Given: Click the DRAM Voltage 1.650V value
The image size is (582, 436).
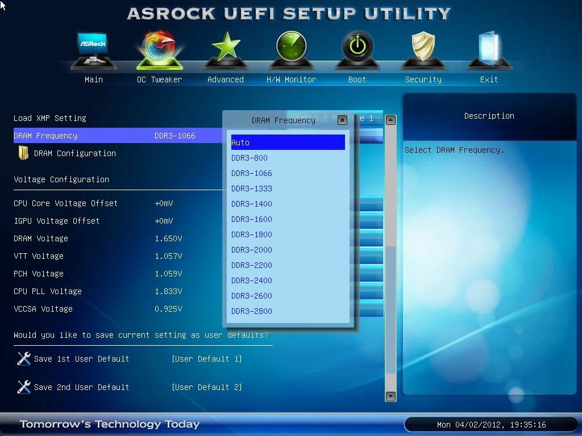Looking at the screenshot, I should 168,238.
